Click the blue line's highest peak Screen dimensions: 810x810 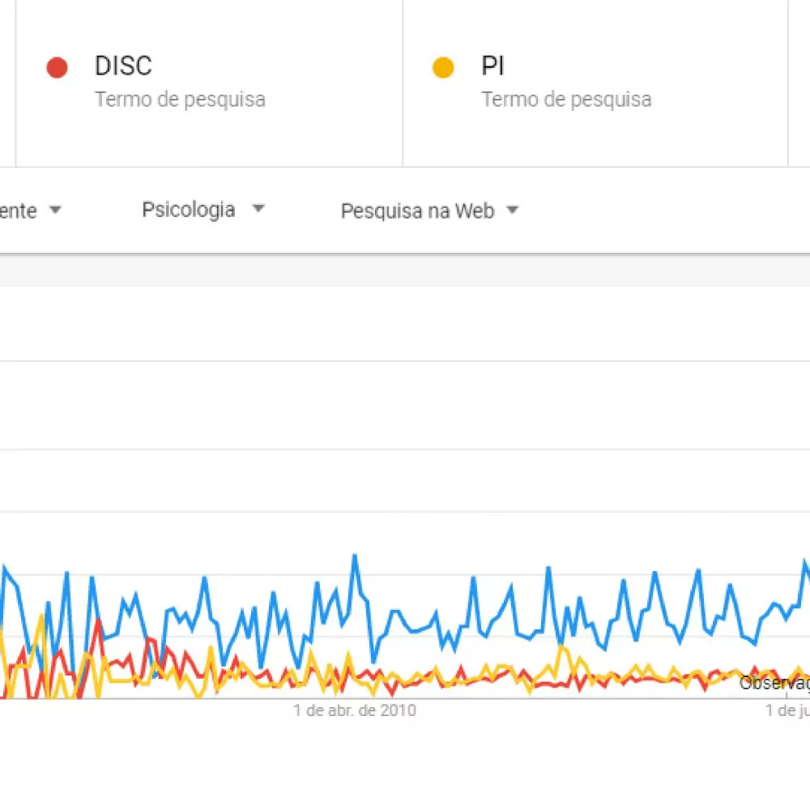355,556
